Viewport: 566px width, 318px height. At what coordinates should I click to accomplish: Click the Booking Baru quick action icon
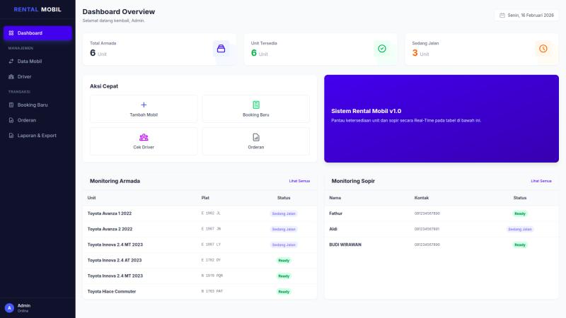pos(256,105)
